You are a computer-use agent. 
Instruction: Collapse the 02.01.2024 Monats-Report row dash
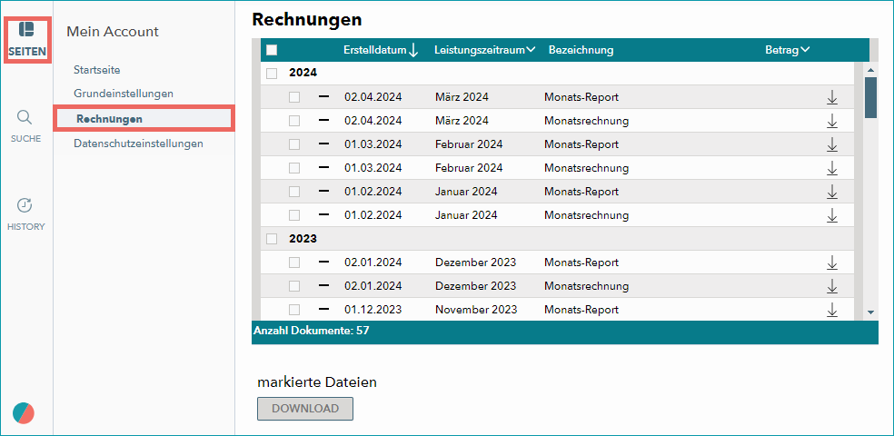(x=323, y=262)
